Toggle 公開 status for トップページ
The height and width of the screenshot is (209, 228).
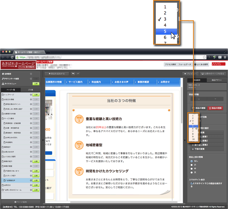pos(36,95)
